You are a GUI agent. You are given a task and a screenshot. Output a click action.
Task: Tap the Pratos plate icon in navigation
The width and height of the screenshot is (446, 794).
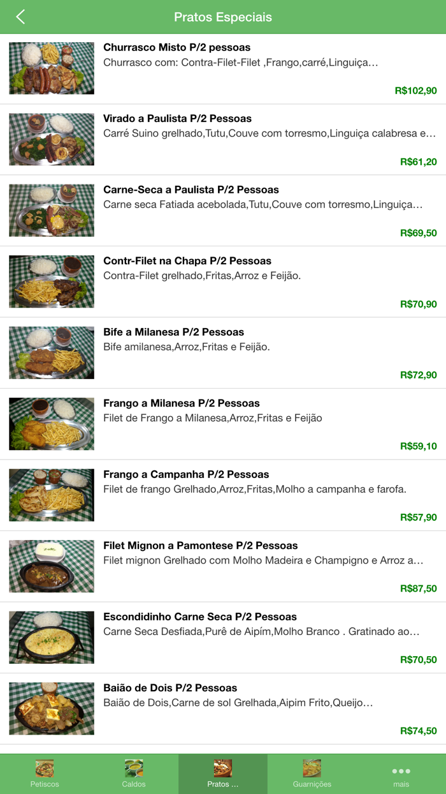click(222, 769)
